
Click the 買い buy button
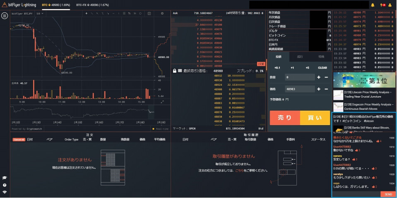(x=315, y=118)
